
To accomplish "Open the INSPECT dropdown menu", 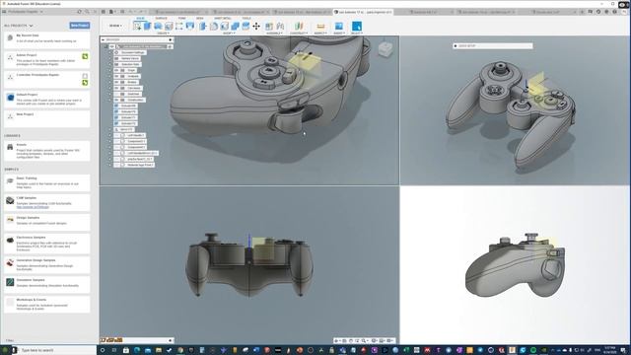I will 320,33.
